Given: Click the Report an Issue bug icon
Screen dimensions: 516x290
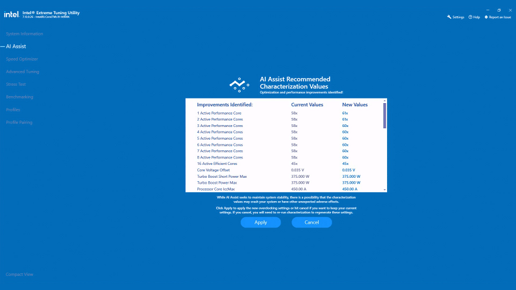Looking at the screenshot, I should point(486,17).
